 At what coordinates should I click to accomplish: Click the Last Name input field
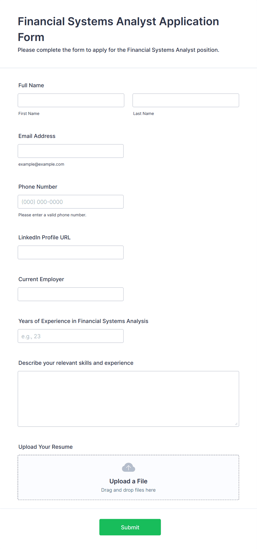click(x=186, y=100)
